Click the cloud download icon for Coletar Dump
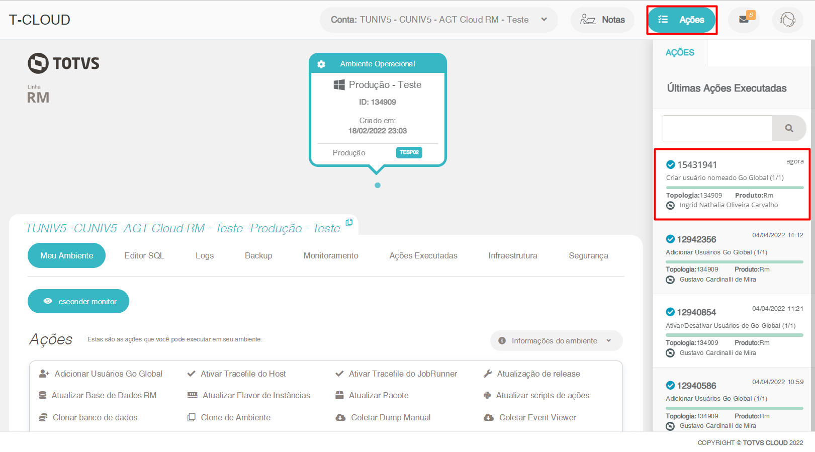The width and height of the screenshot is (815, 452). tap(340, 417)
